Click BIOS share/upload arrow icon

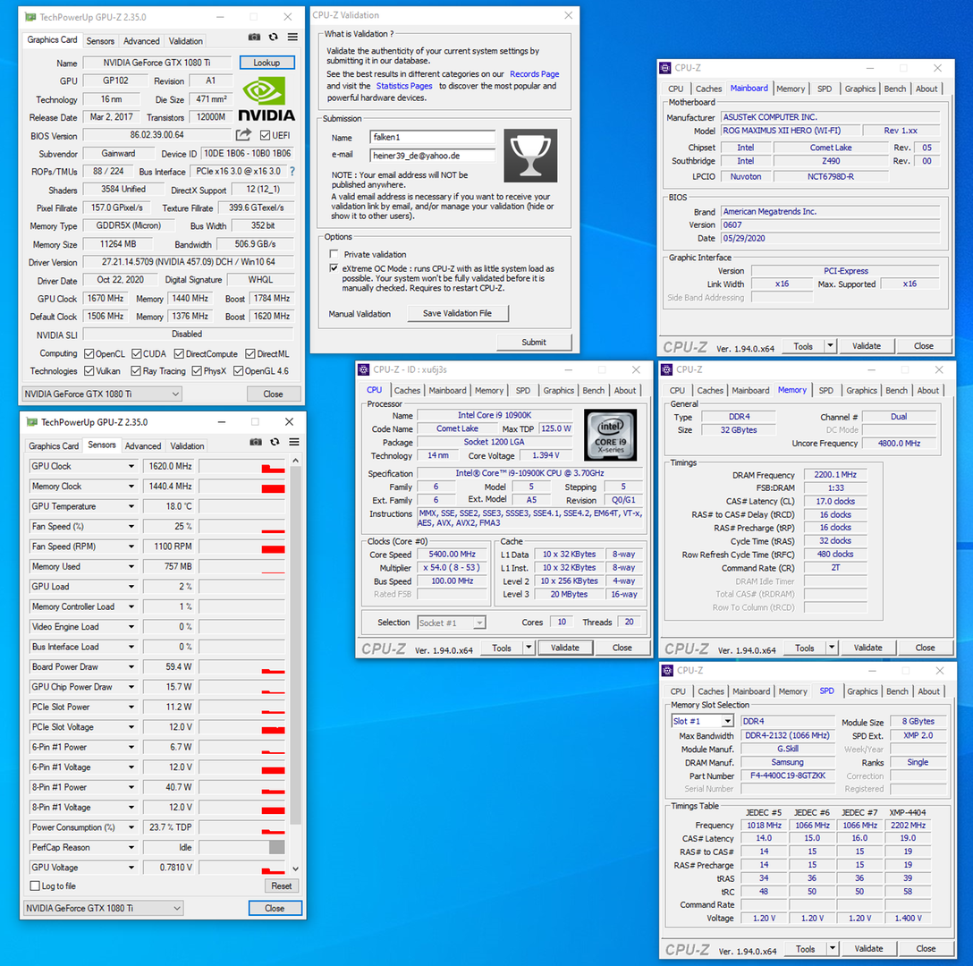coord(244,135)
